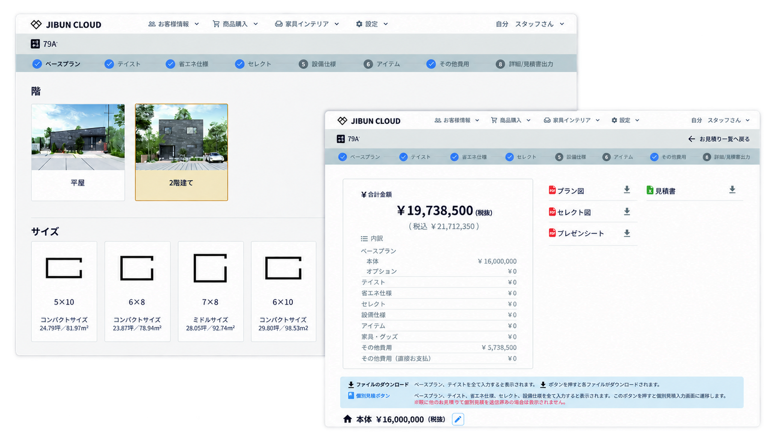
Task: Choose the 7×8 ミドルサイズ card
Action: (211, 291)
